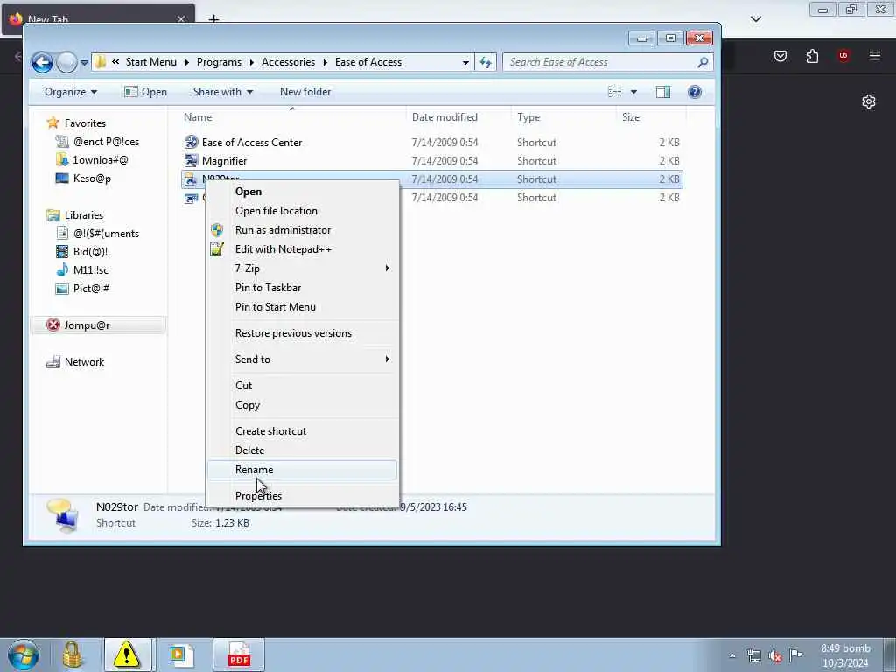Image resolution: width=896 pixels, height=672 pixels.
Task: Click the Refresh button next to address bar
Action: click(486, 62)
